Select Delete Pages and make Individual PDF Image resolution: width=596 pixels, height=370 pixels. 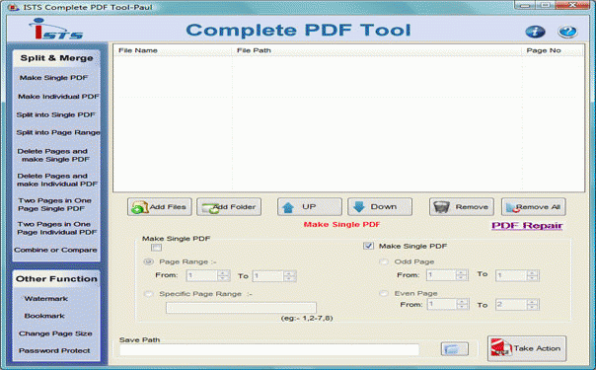57,180
